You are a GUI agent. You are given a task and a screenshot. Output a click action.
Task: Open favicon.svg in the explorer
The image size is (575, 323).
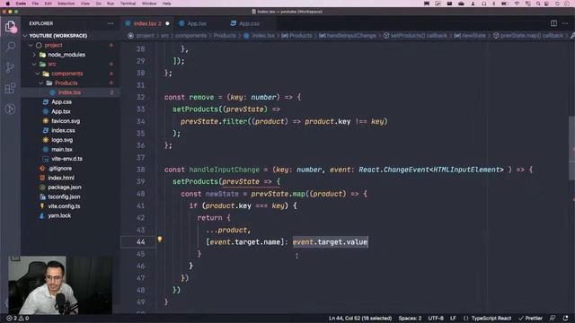click(70, 121)
